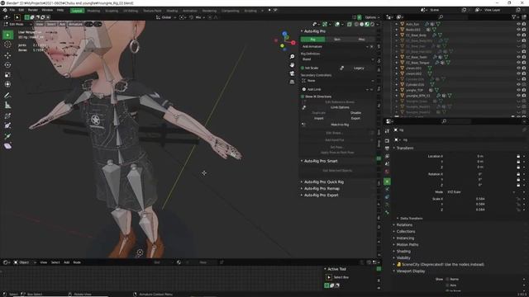529x297 pixels.
Task: Open the Global transform orientation dropdown
Action: coord(166,17)
